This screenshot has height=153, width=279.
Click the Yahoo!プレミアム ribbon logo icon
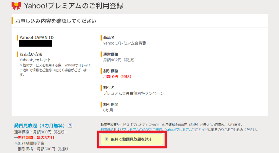click(16, 6)
